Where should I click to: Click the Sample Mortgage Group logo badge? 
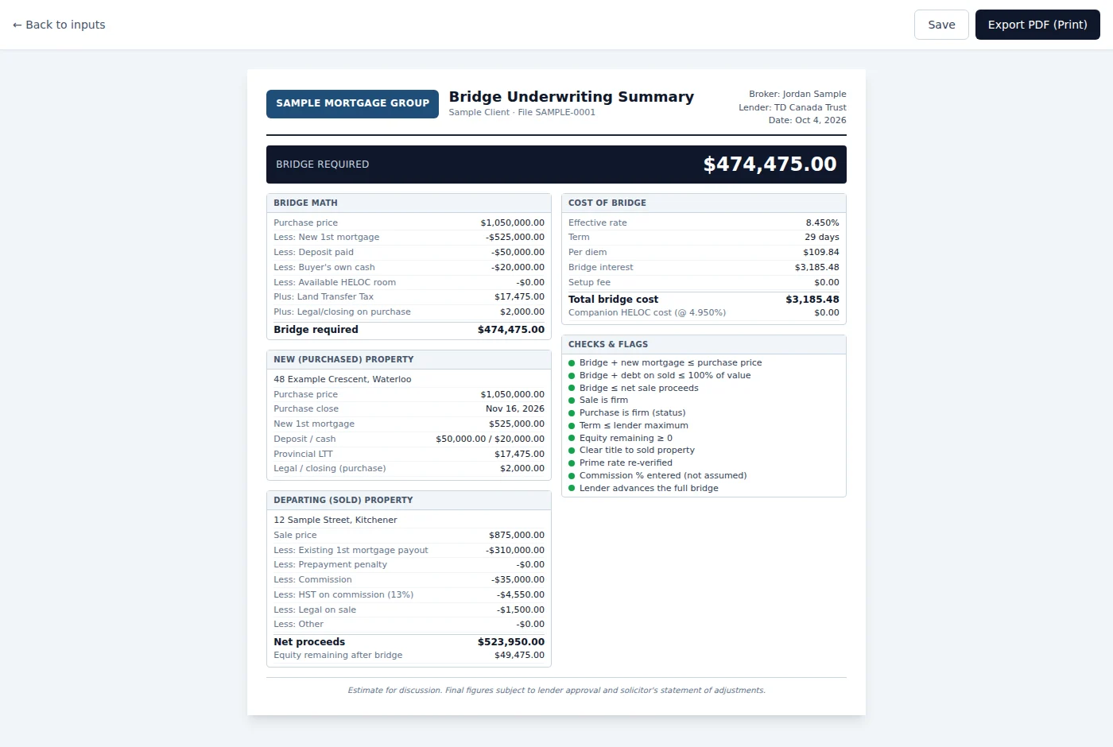pyautogui.click(x=352, y=103)
